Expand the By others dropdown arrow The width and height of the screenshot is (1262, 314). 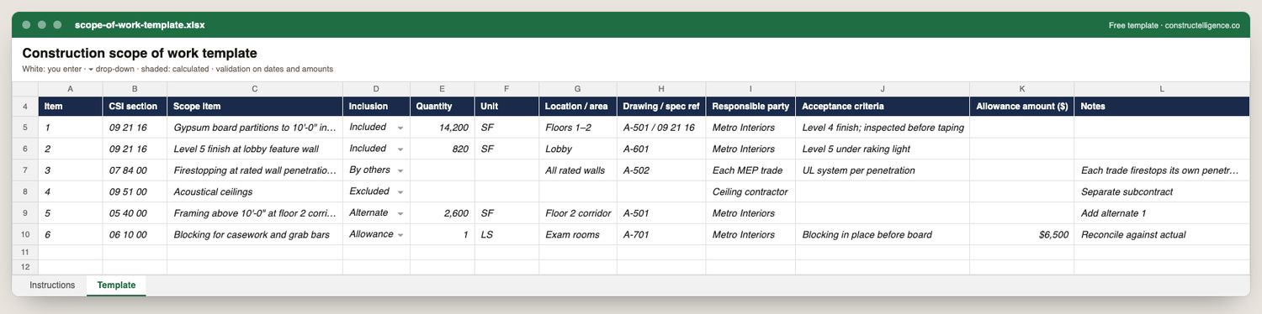coord(400,170)
